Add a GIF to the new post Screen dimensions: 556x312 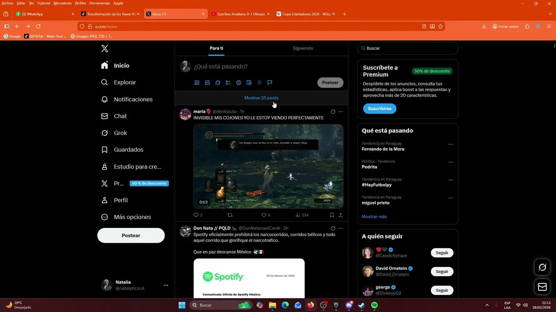coord(207,82)
